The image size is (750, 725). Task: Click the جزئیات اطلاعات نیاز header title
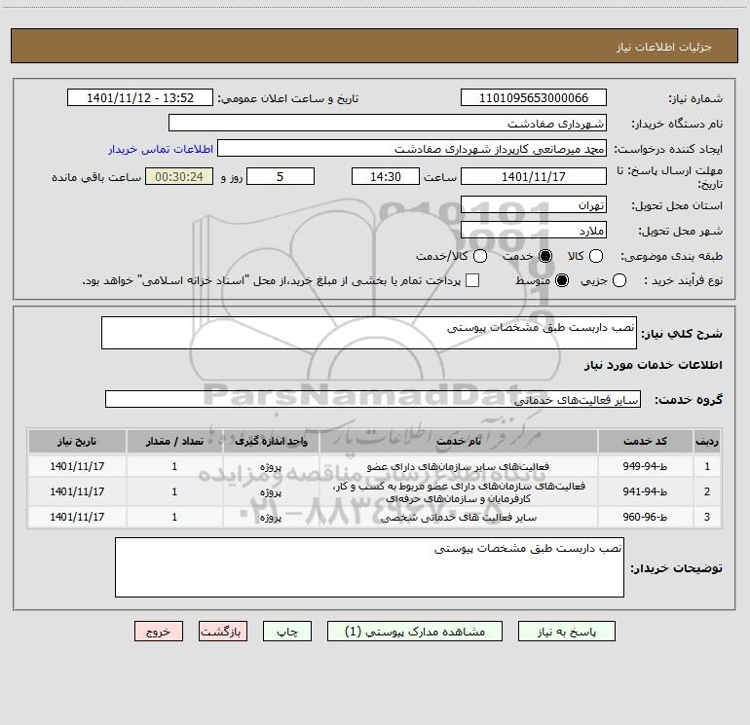tap(664, 47)
